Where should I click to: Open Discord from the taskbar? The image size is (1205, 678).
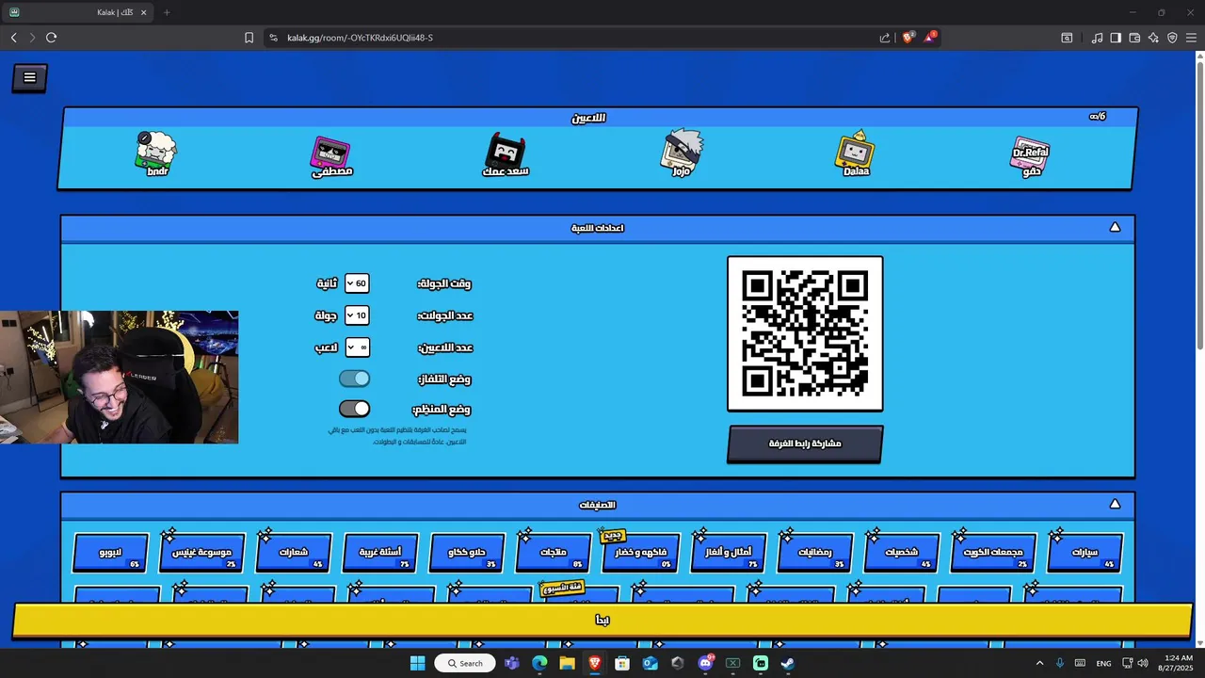[x=705, y=663]
